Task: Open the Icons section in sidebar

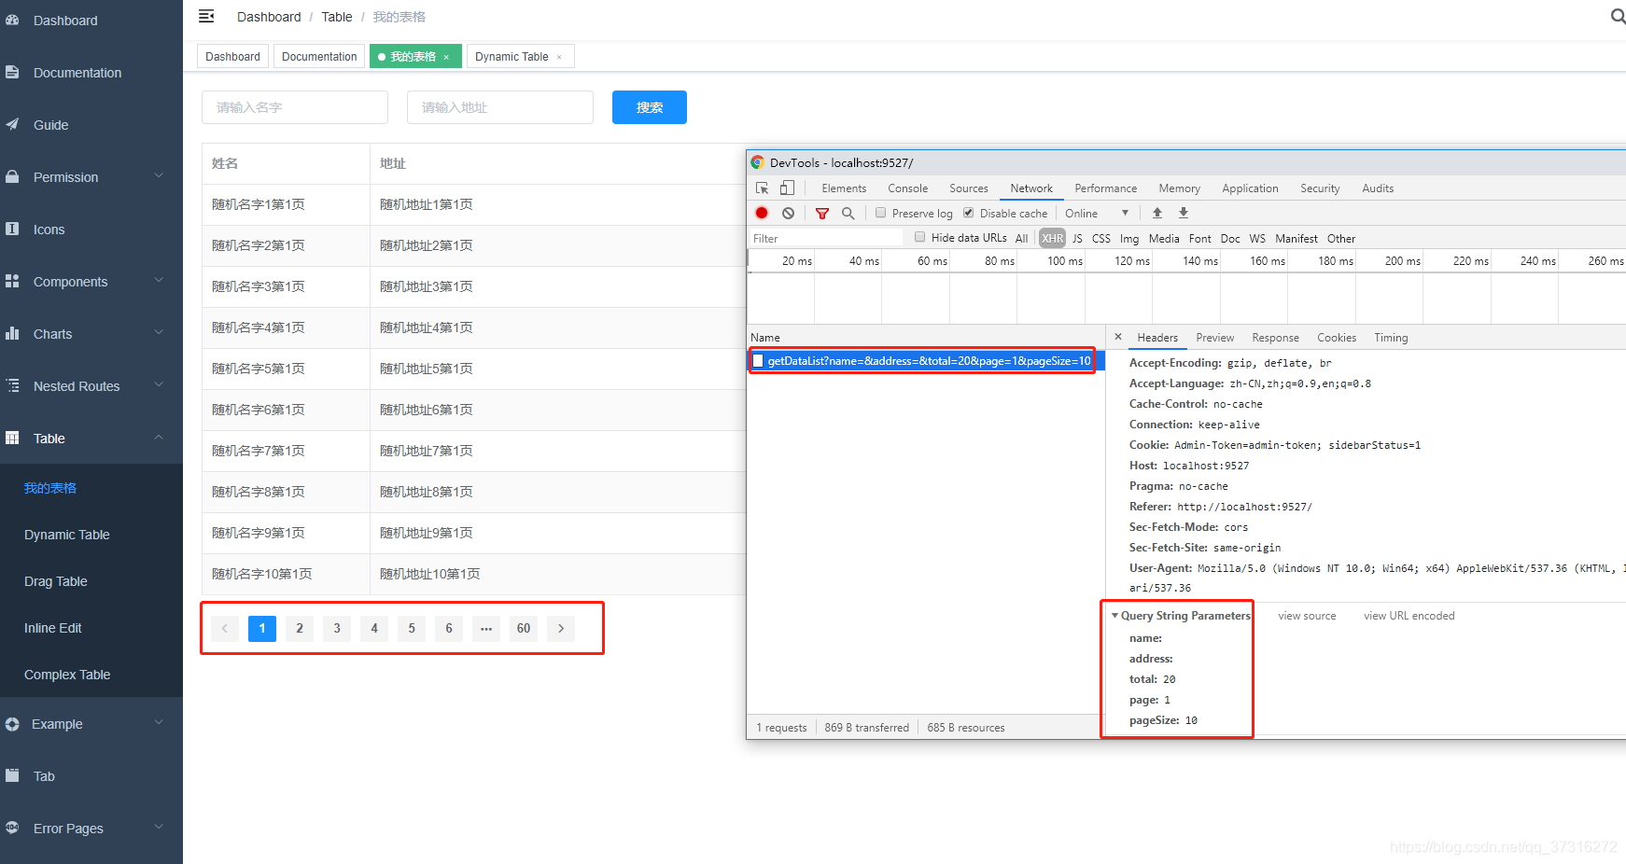Action: 50,230
